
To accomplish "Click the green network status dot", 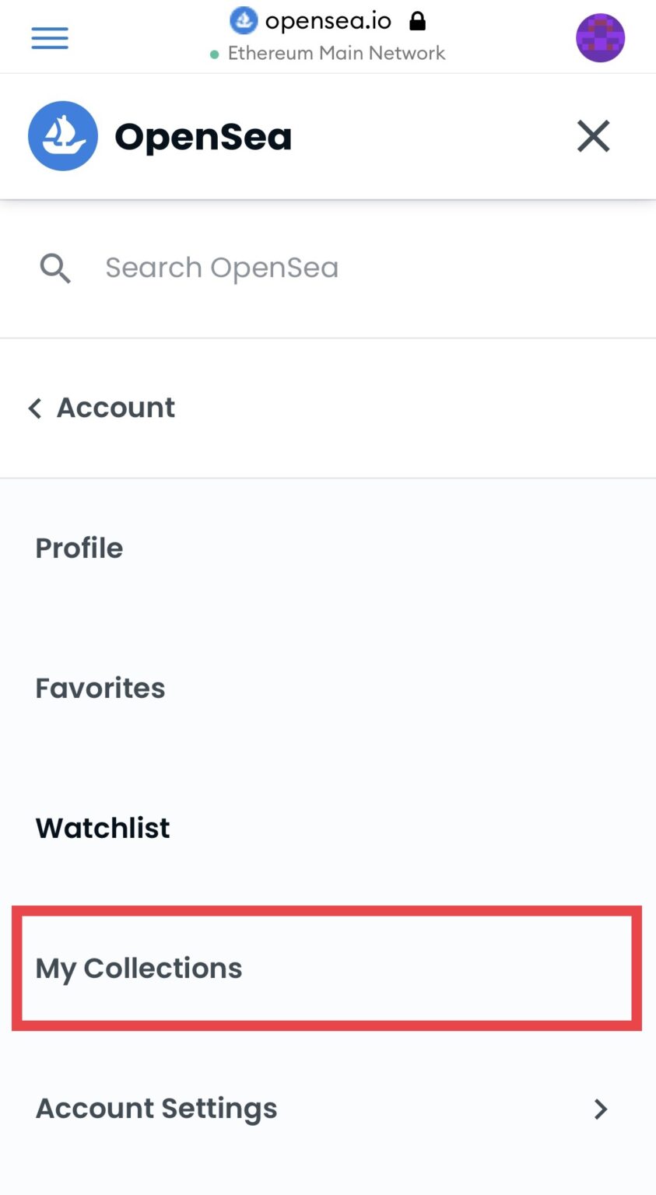I will (215, 54).
